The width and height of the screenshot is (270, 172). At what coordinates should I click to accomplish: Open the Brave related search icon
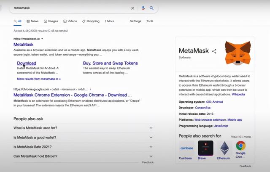205,148
